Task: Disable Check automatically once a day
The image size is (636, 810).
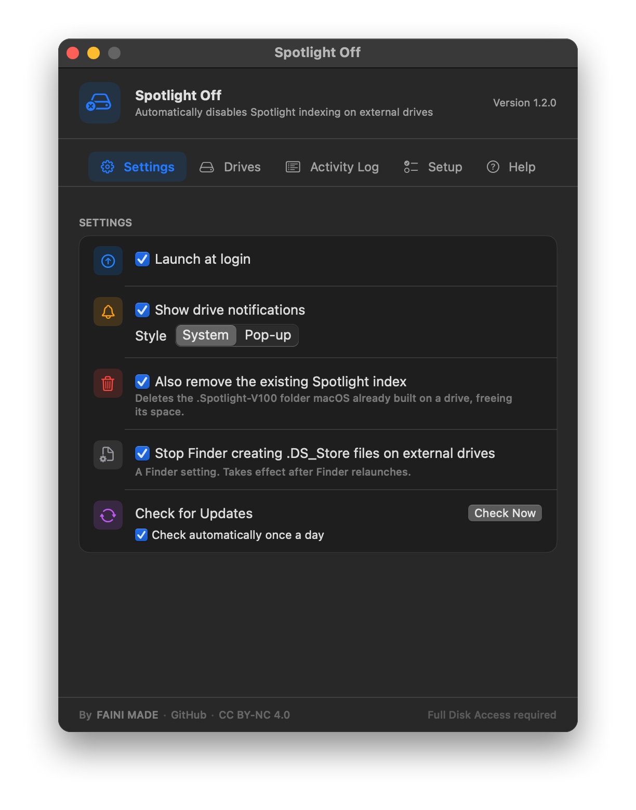Action: (141, 535)
